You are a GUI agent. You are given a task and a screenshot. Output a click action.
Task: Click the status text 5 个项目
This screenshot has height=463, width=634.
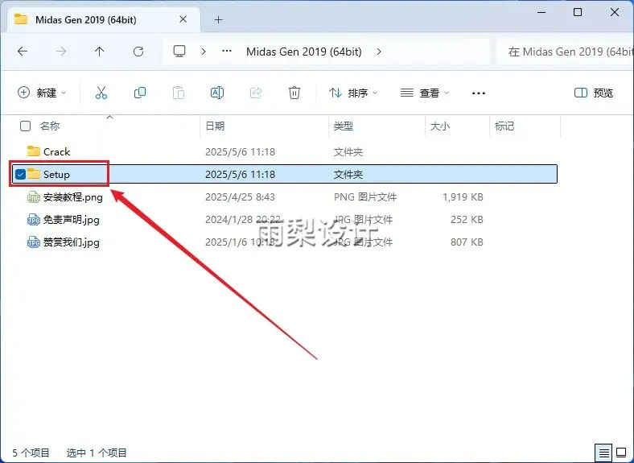coord(31,453)
